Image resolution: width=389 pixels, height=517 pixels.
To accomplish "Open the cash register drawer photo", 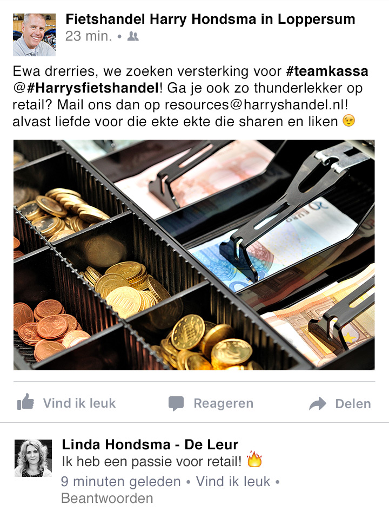I will pos(194,254).
